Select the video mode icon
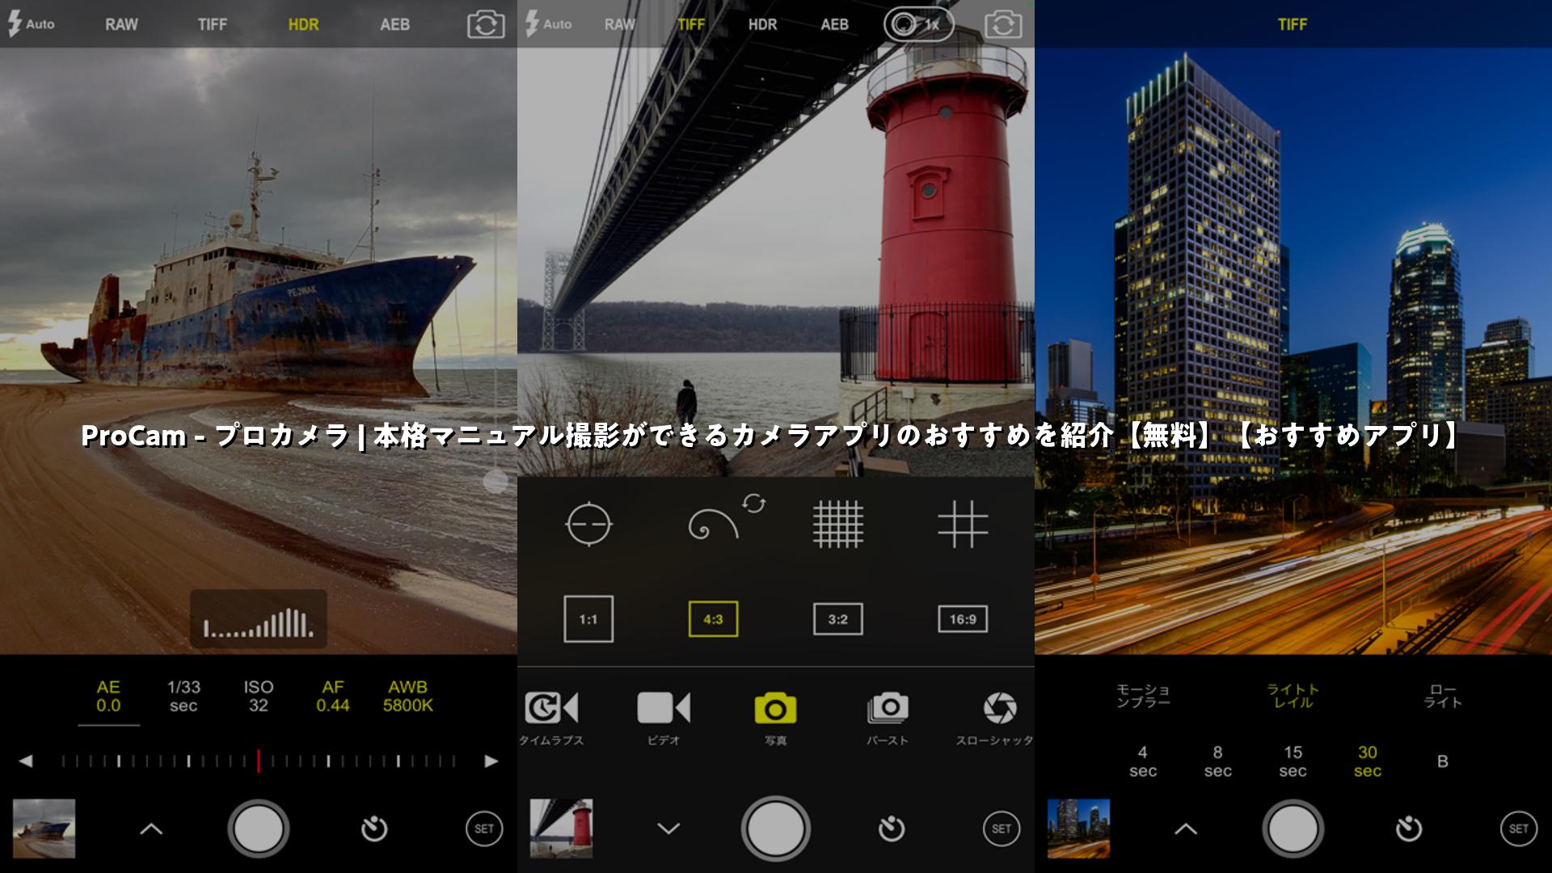The height and width of the screenshot is (873, 1552). pos(664,709)
